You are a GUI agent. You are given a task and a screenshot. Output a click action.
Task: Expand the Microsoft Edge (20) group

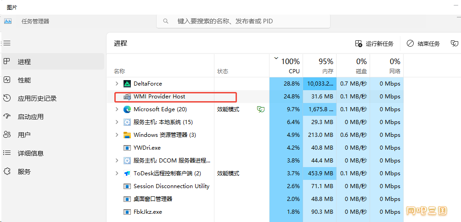click(x=117, y=109)
